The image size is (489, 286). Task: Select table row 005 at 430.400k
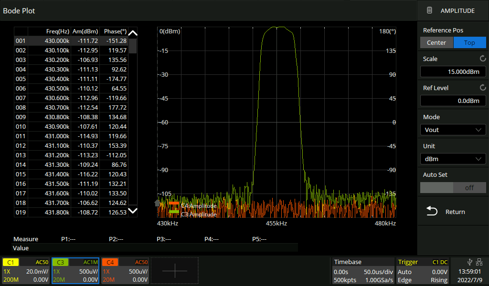click(x=71, y=79)
